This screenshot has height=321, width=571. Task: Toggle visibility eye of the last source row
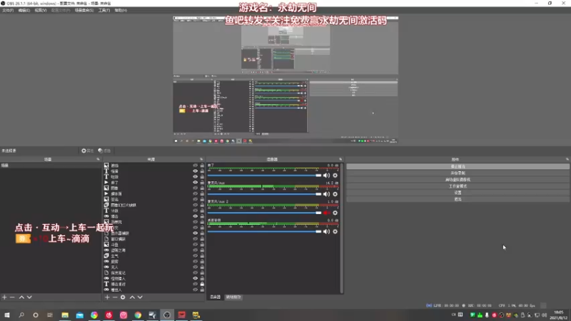(195, 290)
